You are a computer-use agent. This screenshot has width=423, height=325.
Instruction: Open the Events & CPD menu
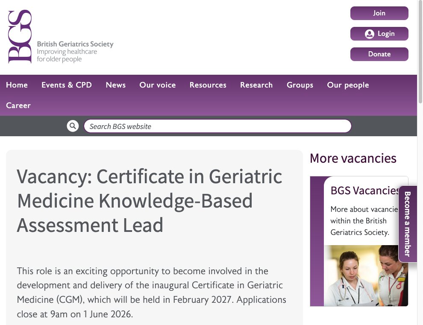[x=67, y=85]
